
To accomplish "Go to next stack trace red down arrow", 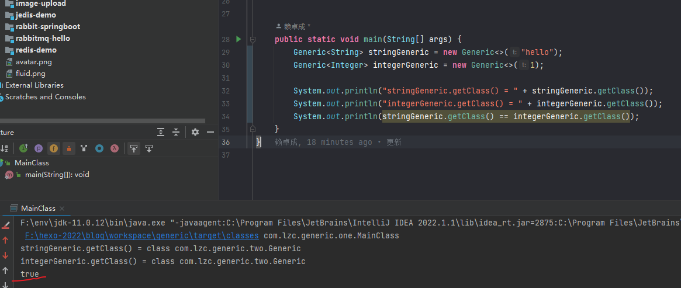I will click(x=5, y=255).
